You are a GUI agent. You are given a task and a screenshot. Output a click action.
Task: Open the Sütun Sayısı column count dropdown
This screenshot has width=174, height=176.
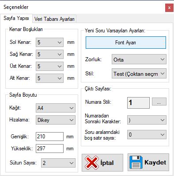click(58, 163)
